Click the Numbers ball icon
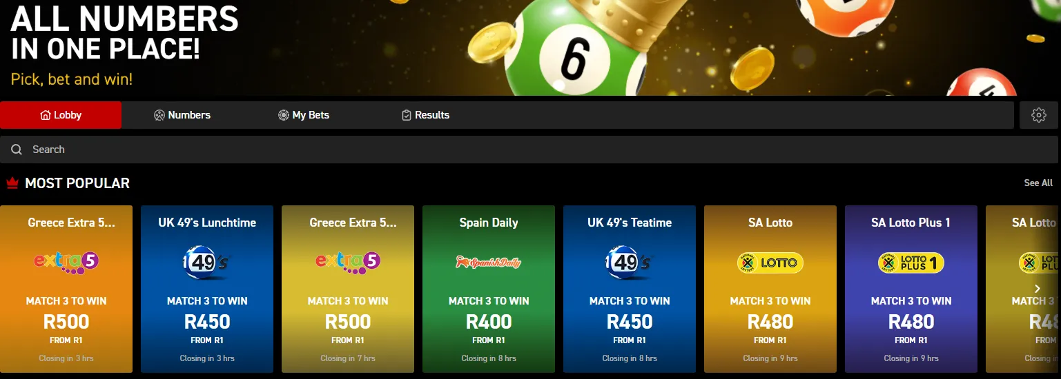The height and width of the screenshot is (379, 1061). coord(159,115)
